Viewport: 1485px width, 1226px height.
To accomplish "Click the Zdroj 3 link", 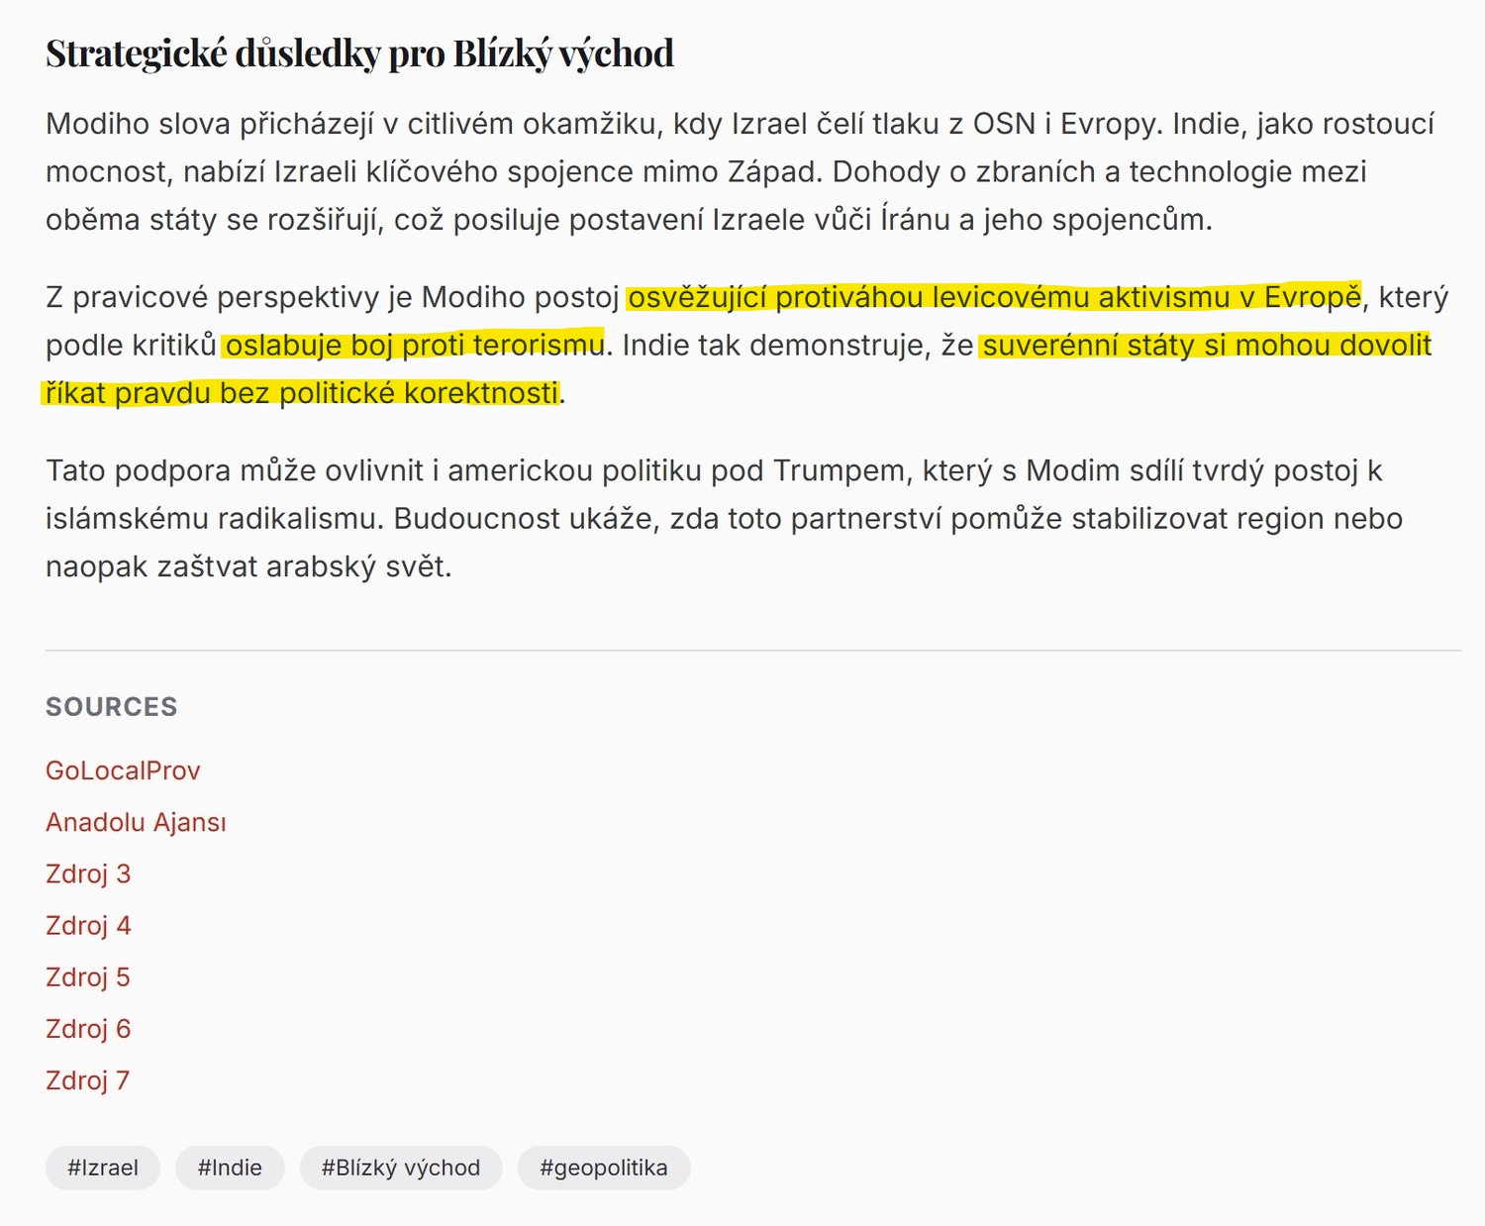I will (88, 873).
